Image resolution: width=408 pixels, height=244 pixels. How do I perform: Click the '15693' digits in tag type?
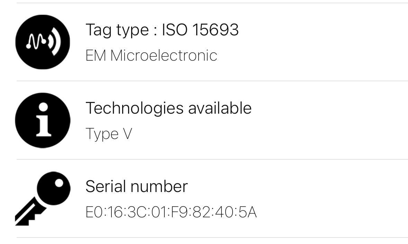(x=215, y=30)
